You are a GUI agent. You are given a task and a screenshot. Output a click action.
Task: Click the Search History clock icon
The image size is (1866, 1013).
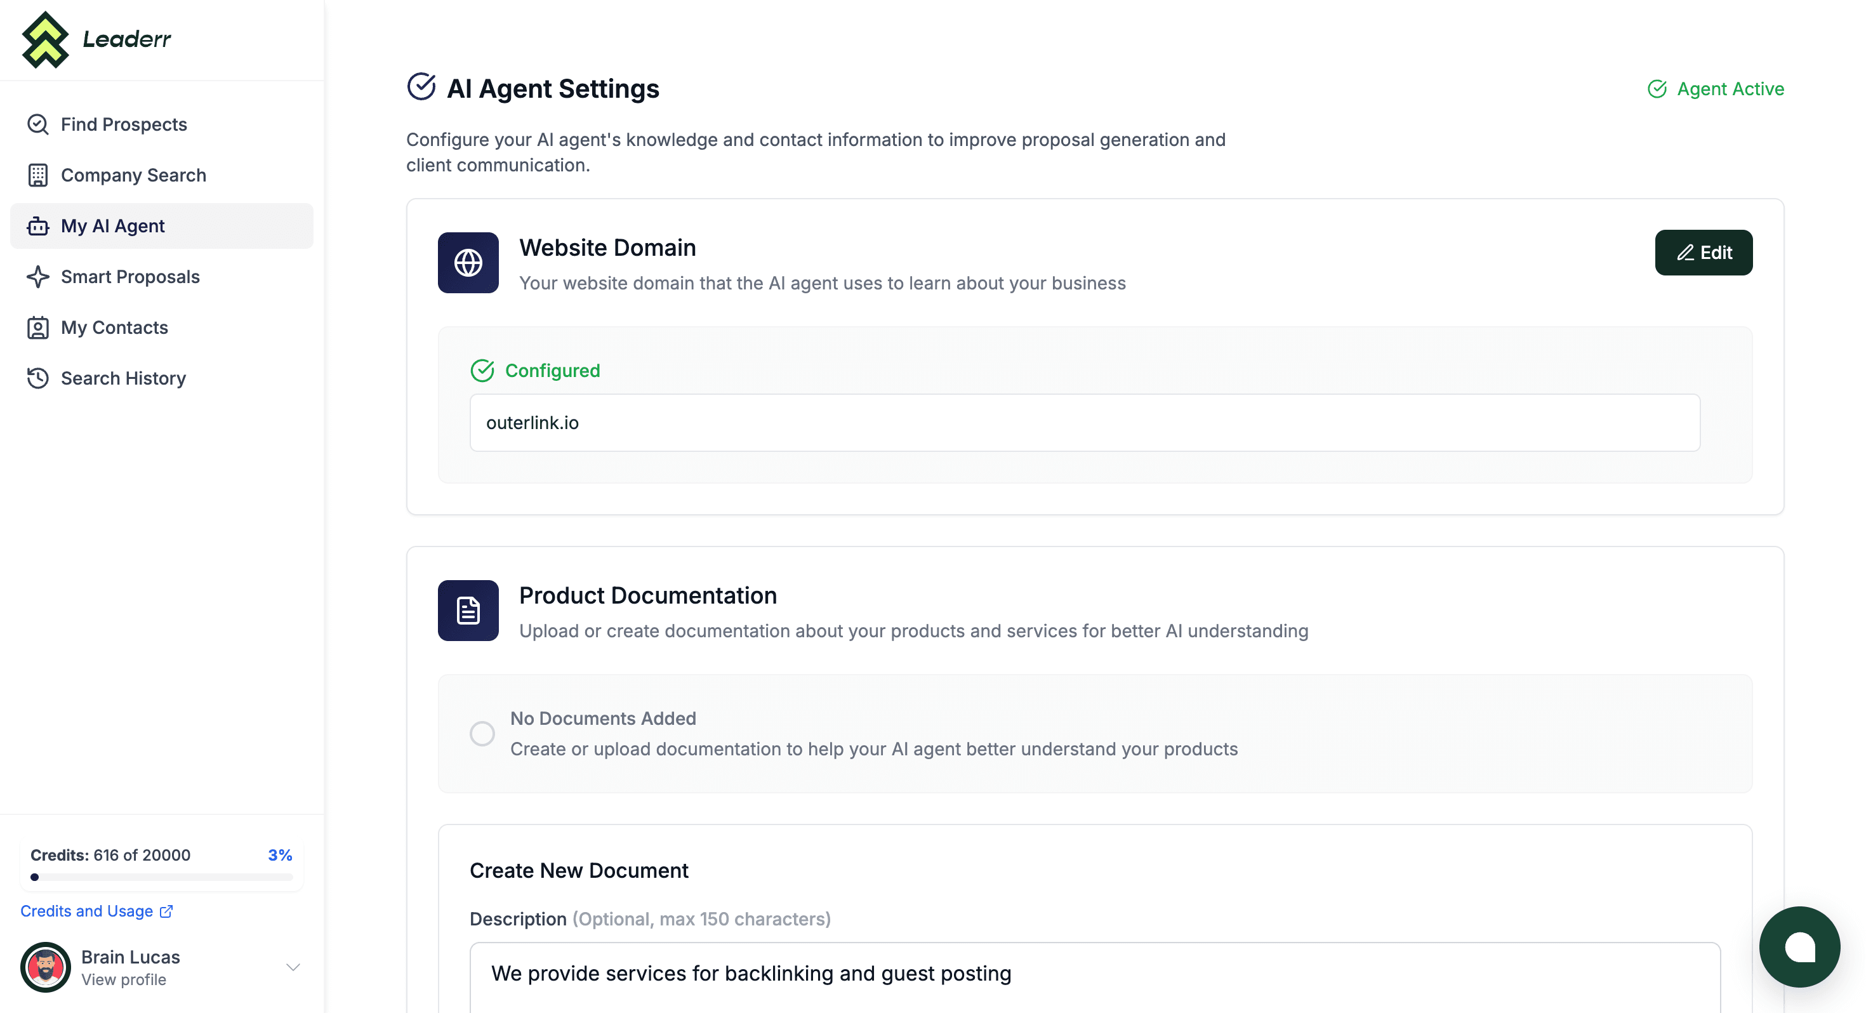point(37,378)
